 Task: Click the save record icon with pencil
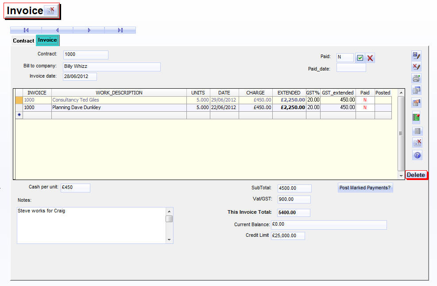tap(417, 55)
